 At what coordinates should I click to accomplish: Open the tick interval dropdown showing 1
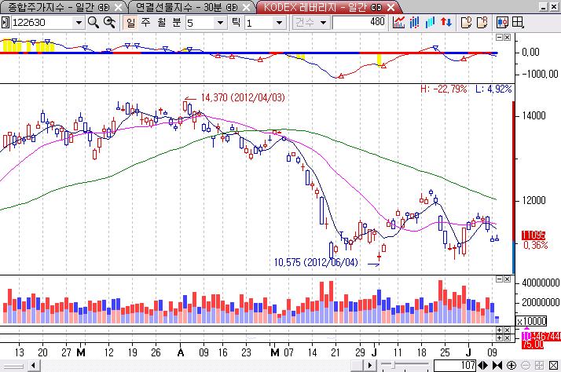click(x=277, y=23)
